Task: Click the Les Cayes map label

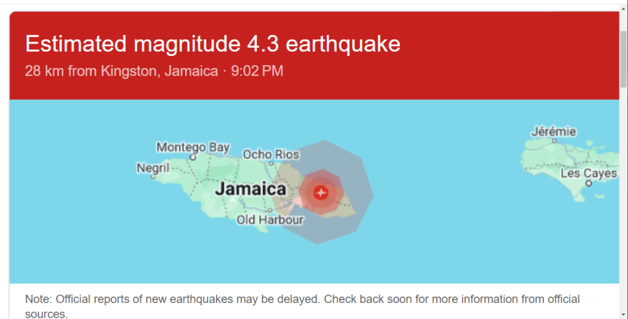Action: (x=589, y=173)
